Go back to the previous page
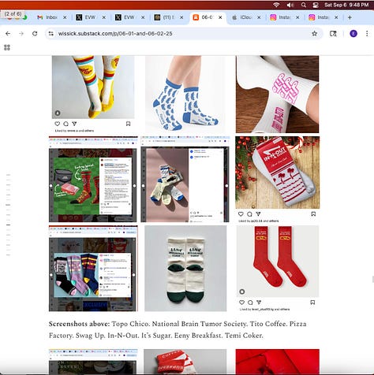This screenshot has width=374, height=375. [8, 34]
